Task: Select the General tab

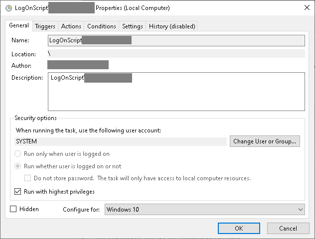Action: [19, 26]
